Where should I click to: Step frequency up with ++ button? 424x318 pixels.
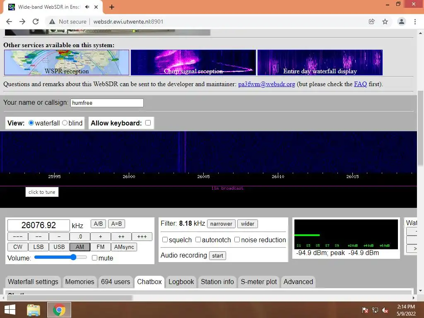click(x=121, y=236)
